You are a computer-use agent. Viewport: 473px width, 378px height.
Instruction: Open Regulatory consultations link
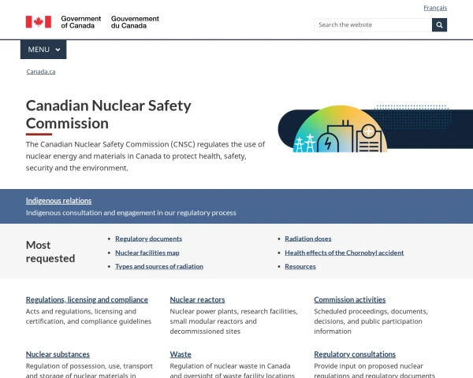(x=355, y=354)
